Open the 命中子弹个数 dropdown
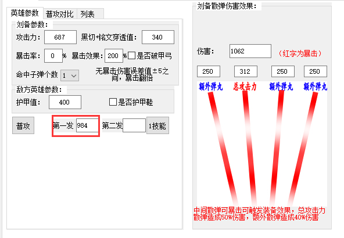Image resolution: width=344 pixels, height=238 pixels. click(70, 75)
